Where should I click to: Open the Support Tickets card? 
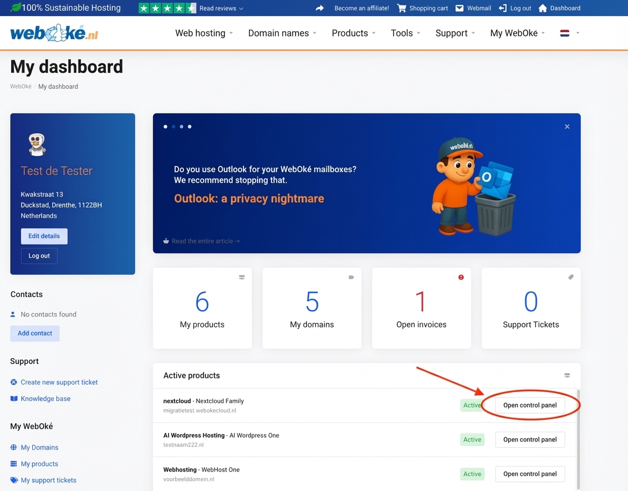coord(531,308)
